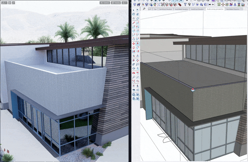Click the left arrow toolbar icon
Screen dimensions: 248x162
pos(210,5)
